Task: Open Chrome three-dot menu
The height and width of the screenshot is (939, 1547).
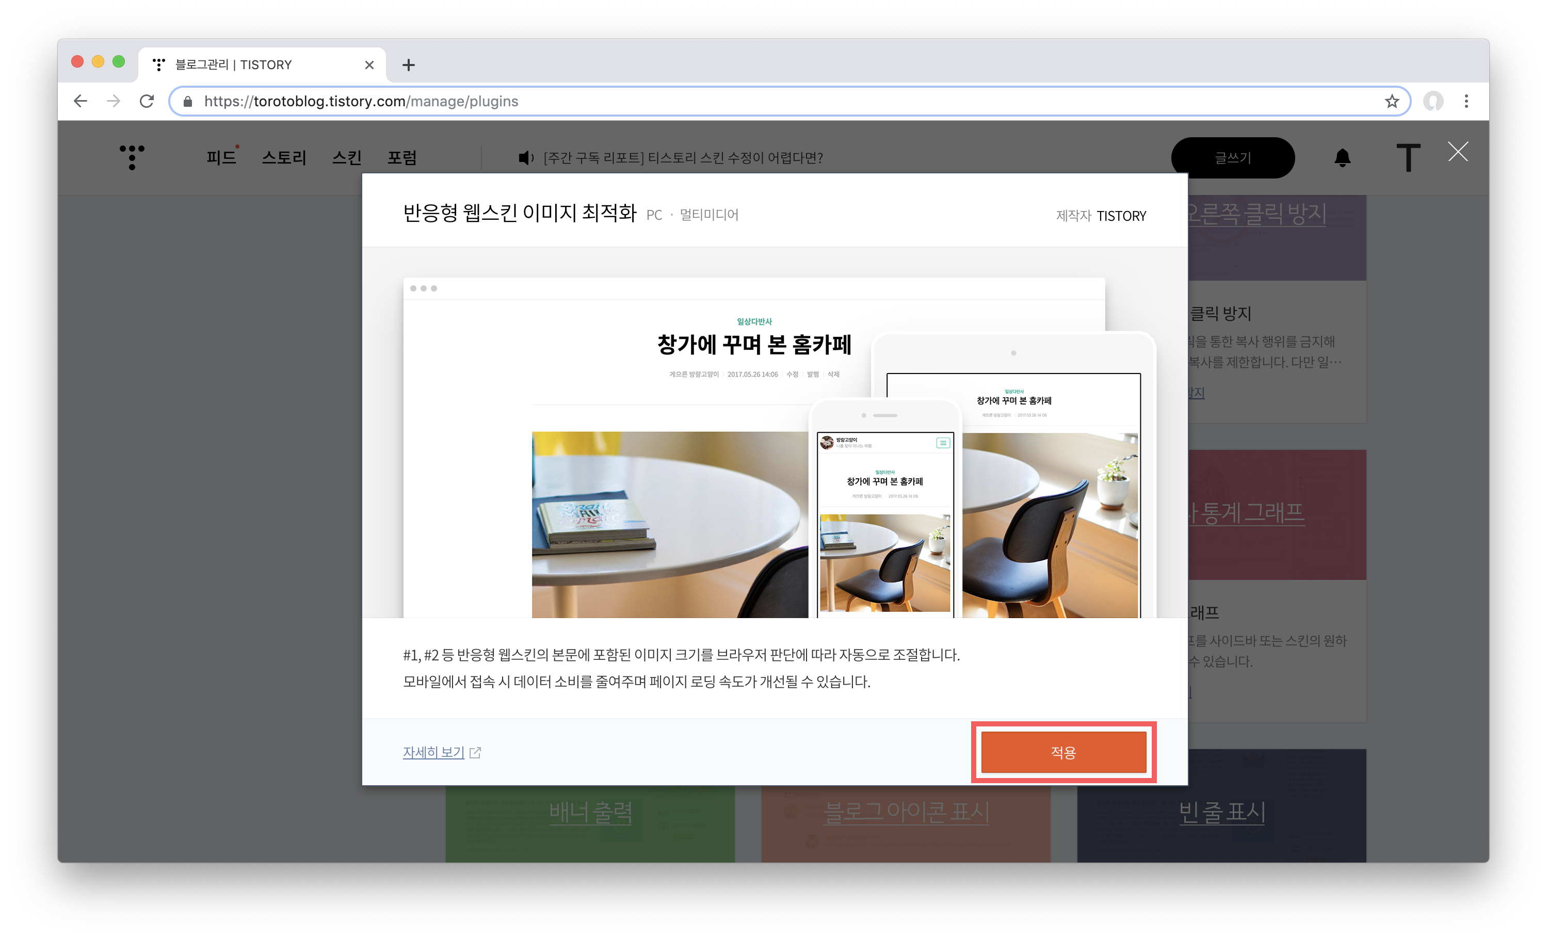Action: (1466, 101)
